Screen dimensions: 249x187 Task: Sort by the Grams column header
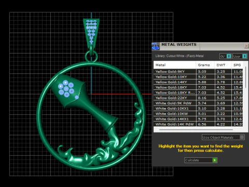point(205,65)
